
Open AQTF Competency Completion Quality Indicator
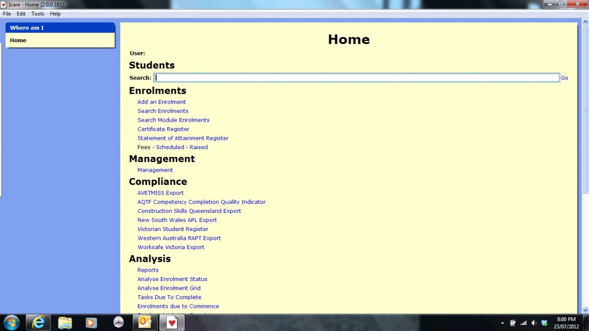pyautogui.click(x=201, y=202)
